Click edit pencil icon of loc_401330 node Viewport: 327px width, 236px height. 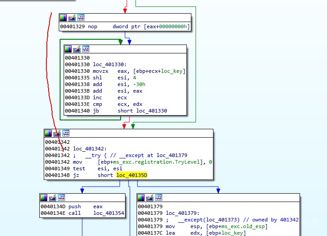tap(77, 49)
